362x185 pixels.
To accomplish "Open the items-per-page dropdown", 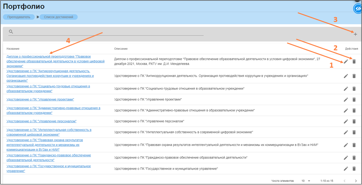I will tap(306, 181).
